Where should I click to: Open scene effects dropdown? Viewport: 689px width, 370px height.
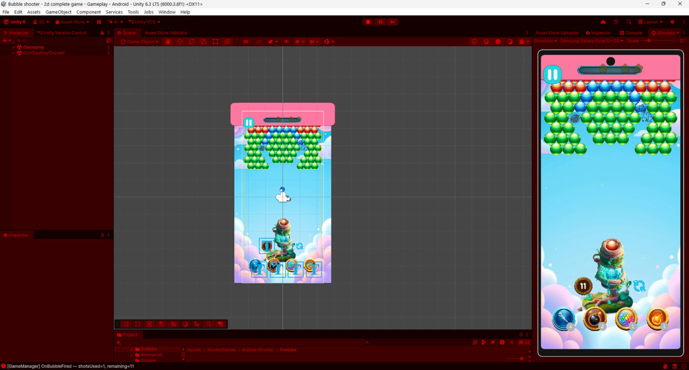(272, 41)
